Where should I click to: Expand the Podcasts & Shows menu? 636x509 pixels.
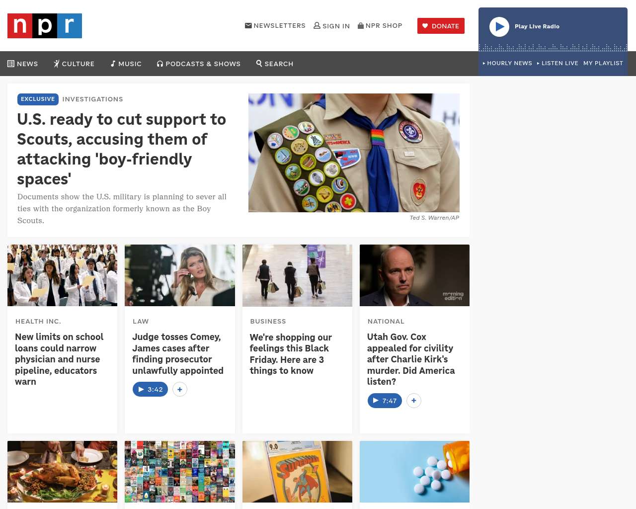tap(198, 64)
